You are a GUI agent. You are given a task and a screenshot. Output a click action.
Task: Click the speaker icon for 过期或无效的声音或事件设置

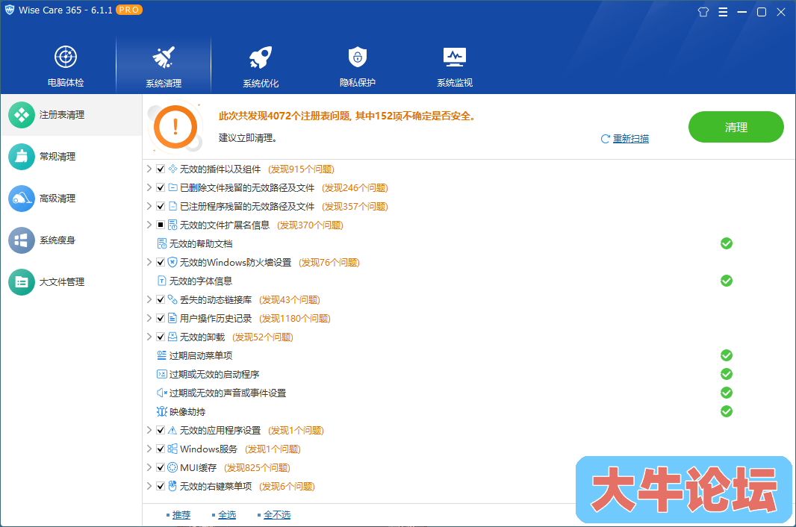162,393
